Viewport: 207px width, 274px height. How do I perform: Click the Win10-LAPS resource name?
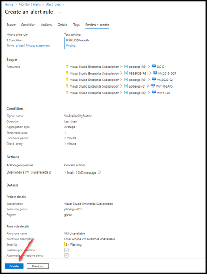[x=164, y=86]
